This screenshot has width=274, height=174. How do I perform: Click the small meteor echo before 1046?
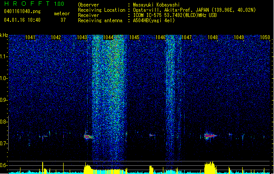pos(152,135)
